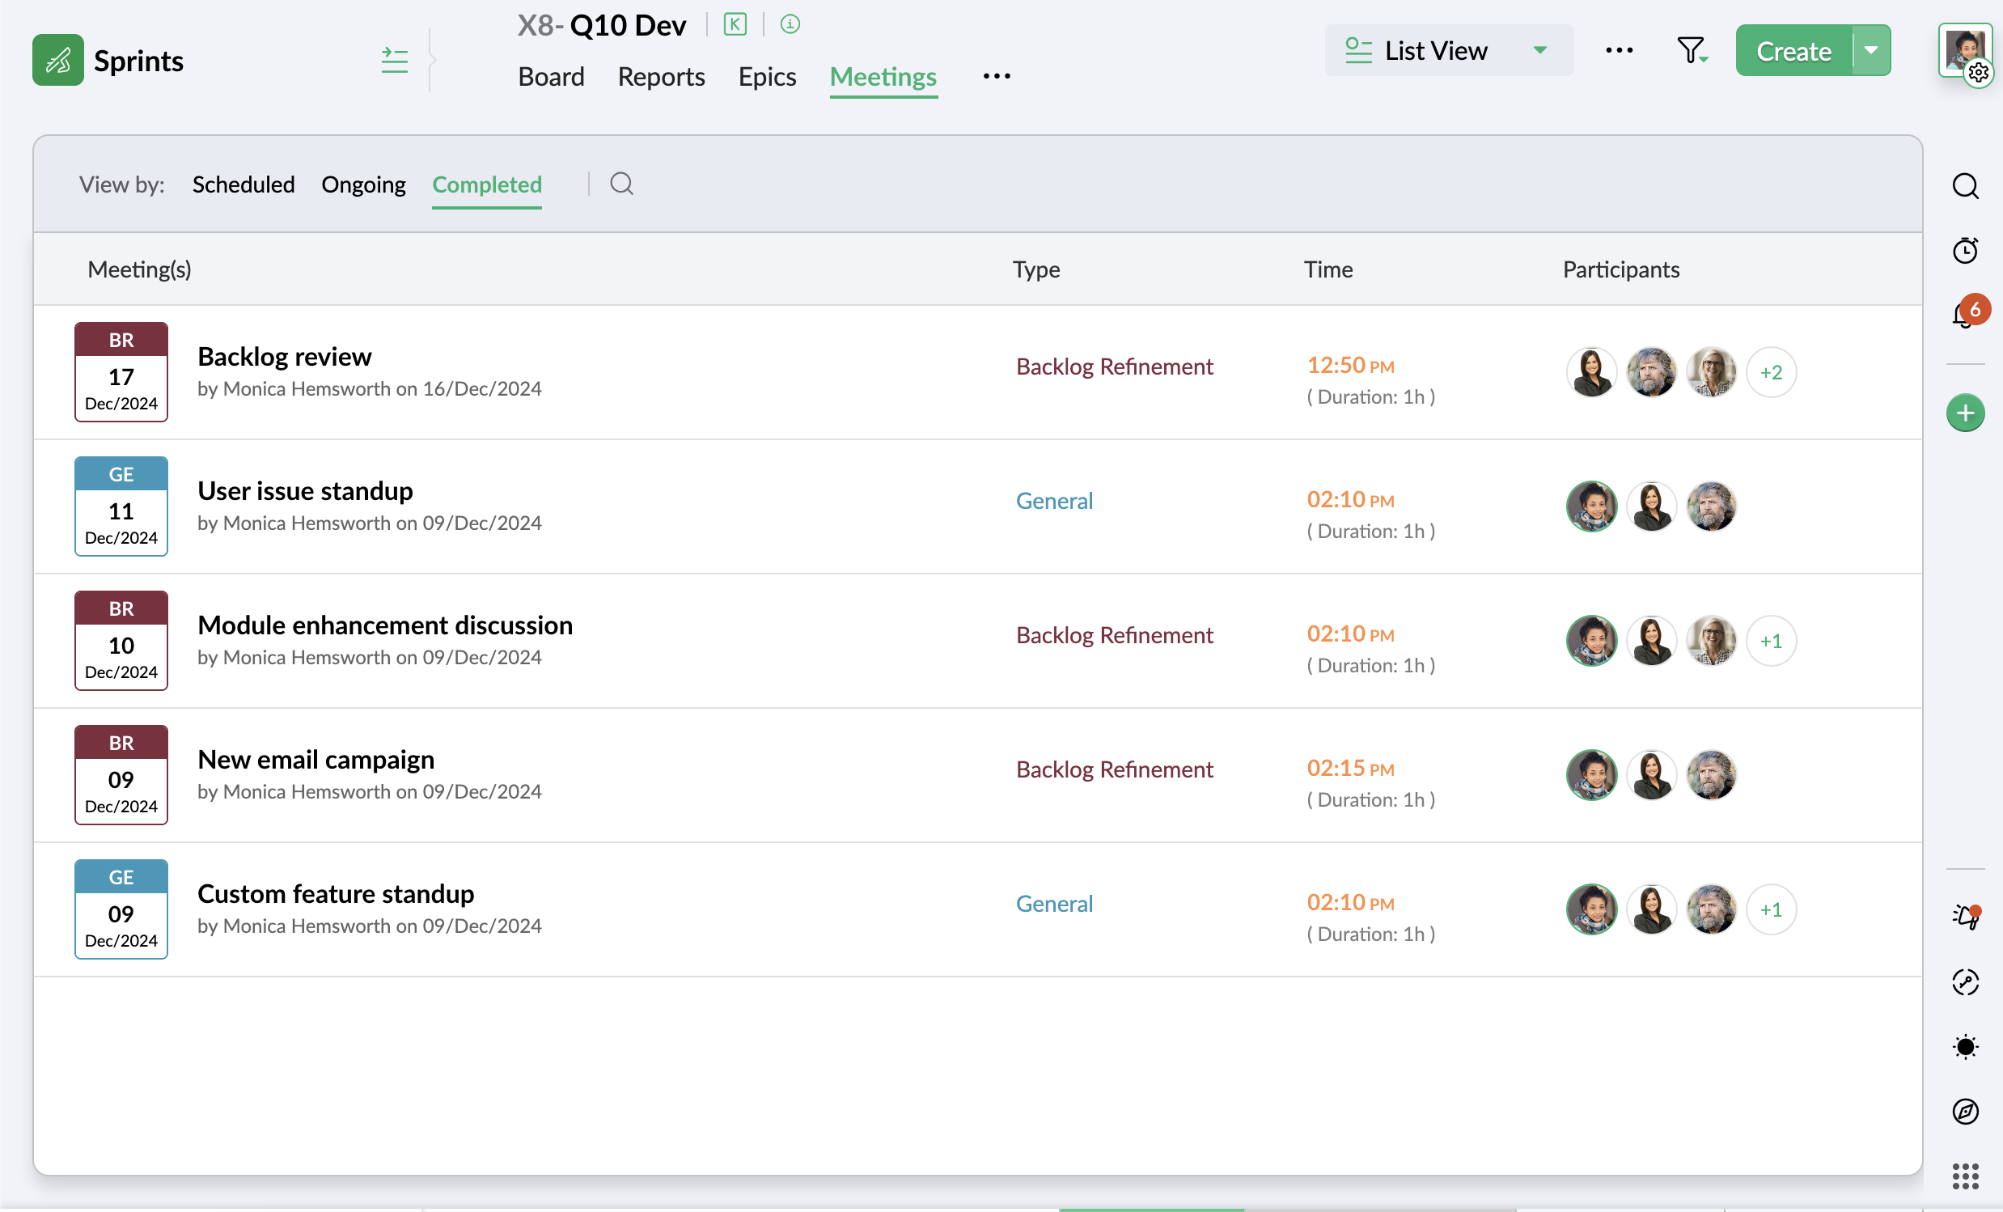Show +2 more participants for Backlog review

tap(1771, 372)
